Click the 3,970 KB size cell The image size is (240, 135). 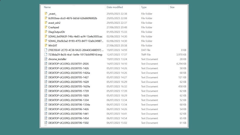point(181,55)
